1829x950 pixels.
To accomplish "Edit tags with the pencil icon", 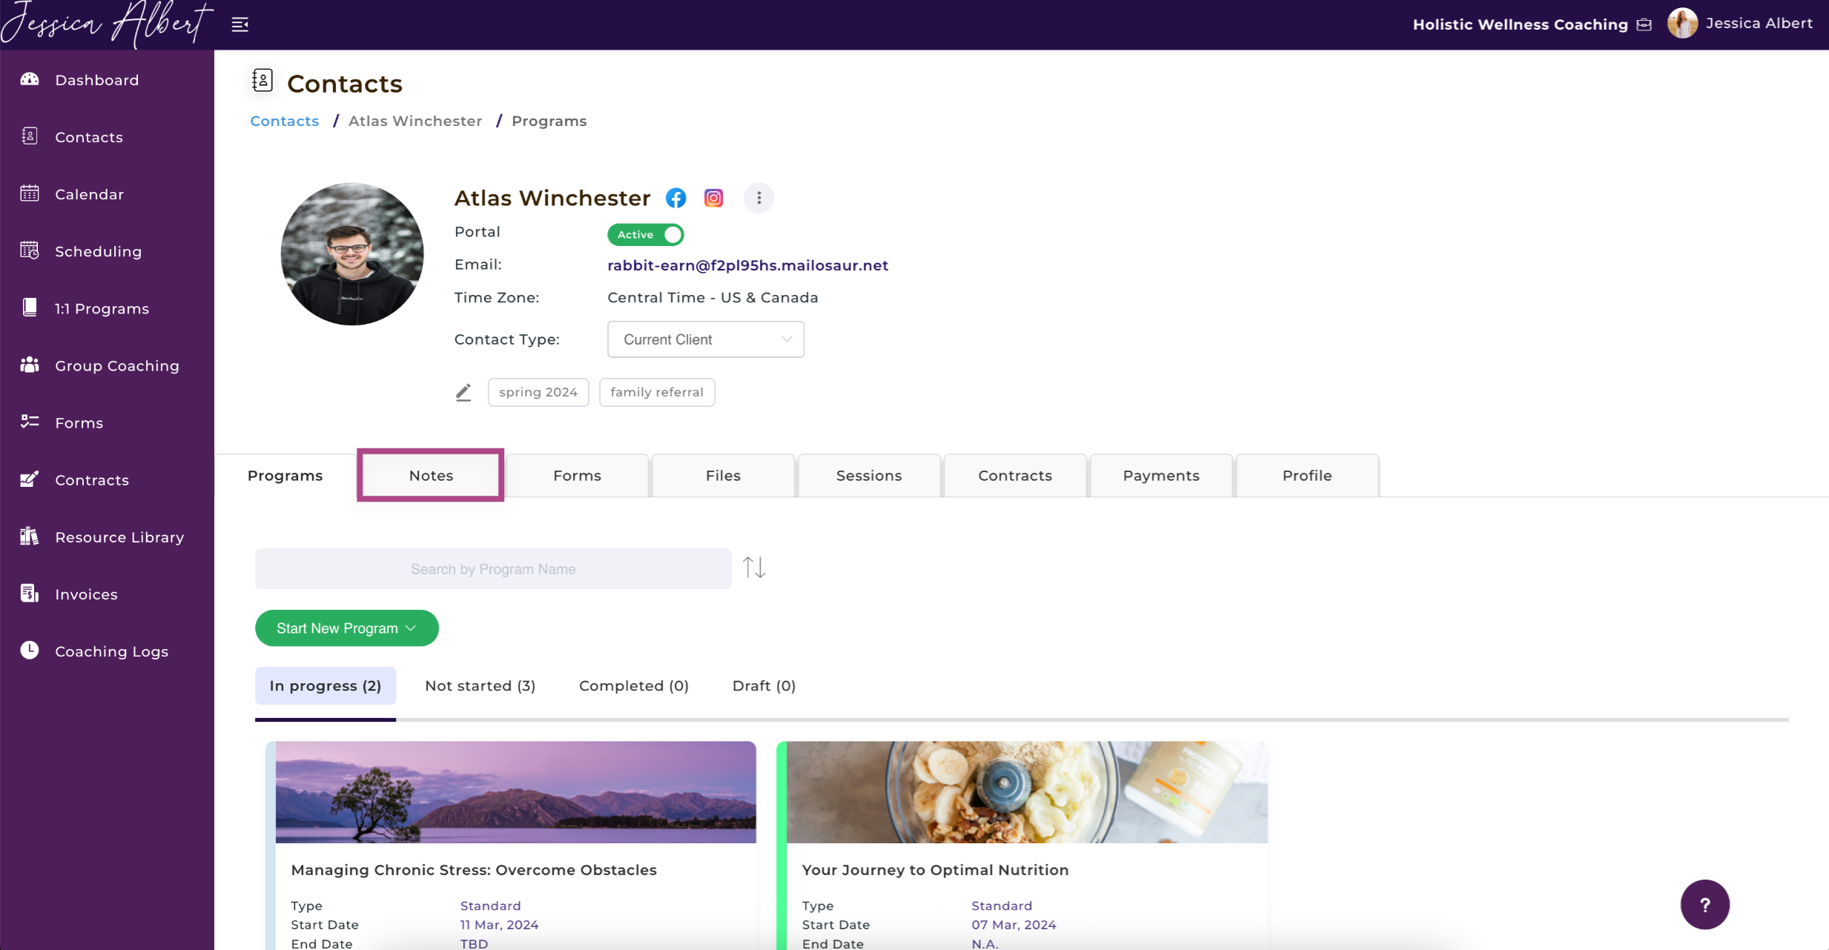I will 463,392.
